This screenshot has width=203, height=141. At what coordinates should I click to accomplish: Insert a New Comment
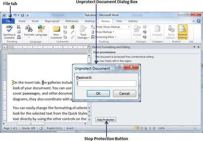coord(56,32)
